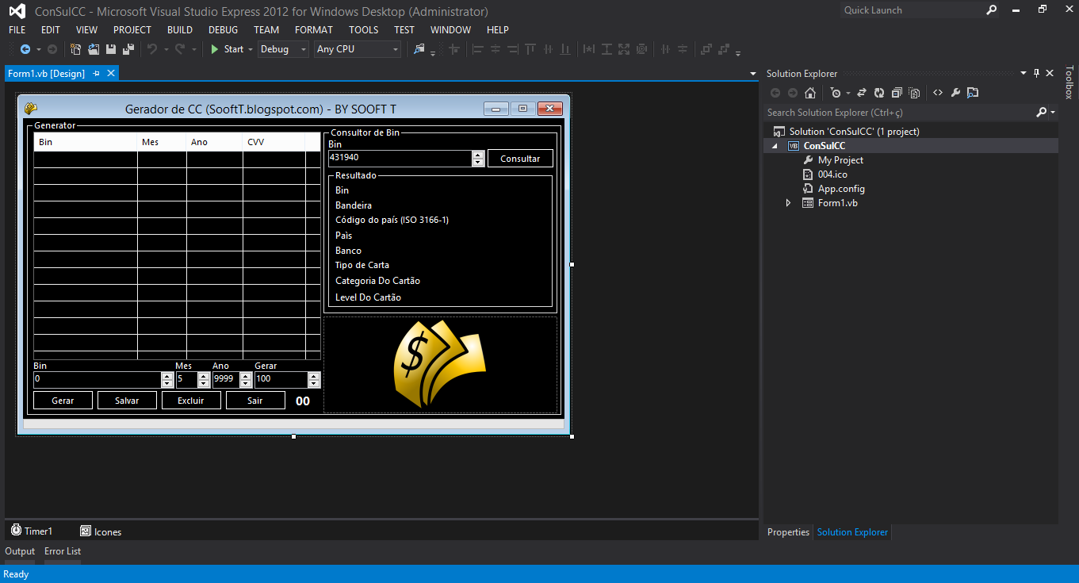Click the View Code icon in Solution Explorer
1079x583 pixels.
tap(938, 93)
